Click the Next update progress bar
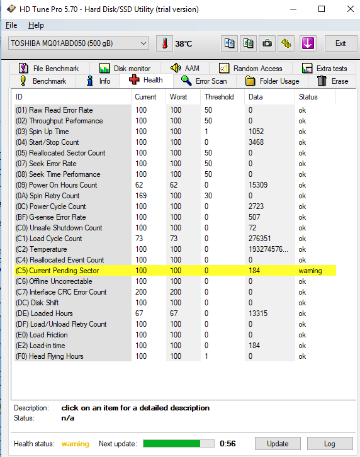This screenshot has height=457, width=360. coord(179,444)
